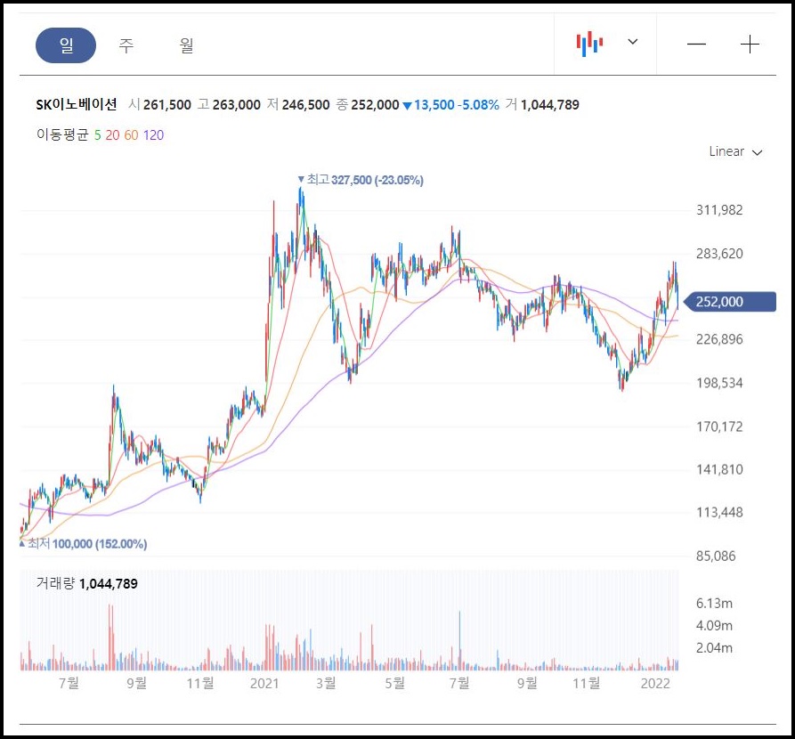Click the low price 246,500
Image resolution: width=795 pixels, height=739 pixels.
[305, 105]
